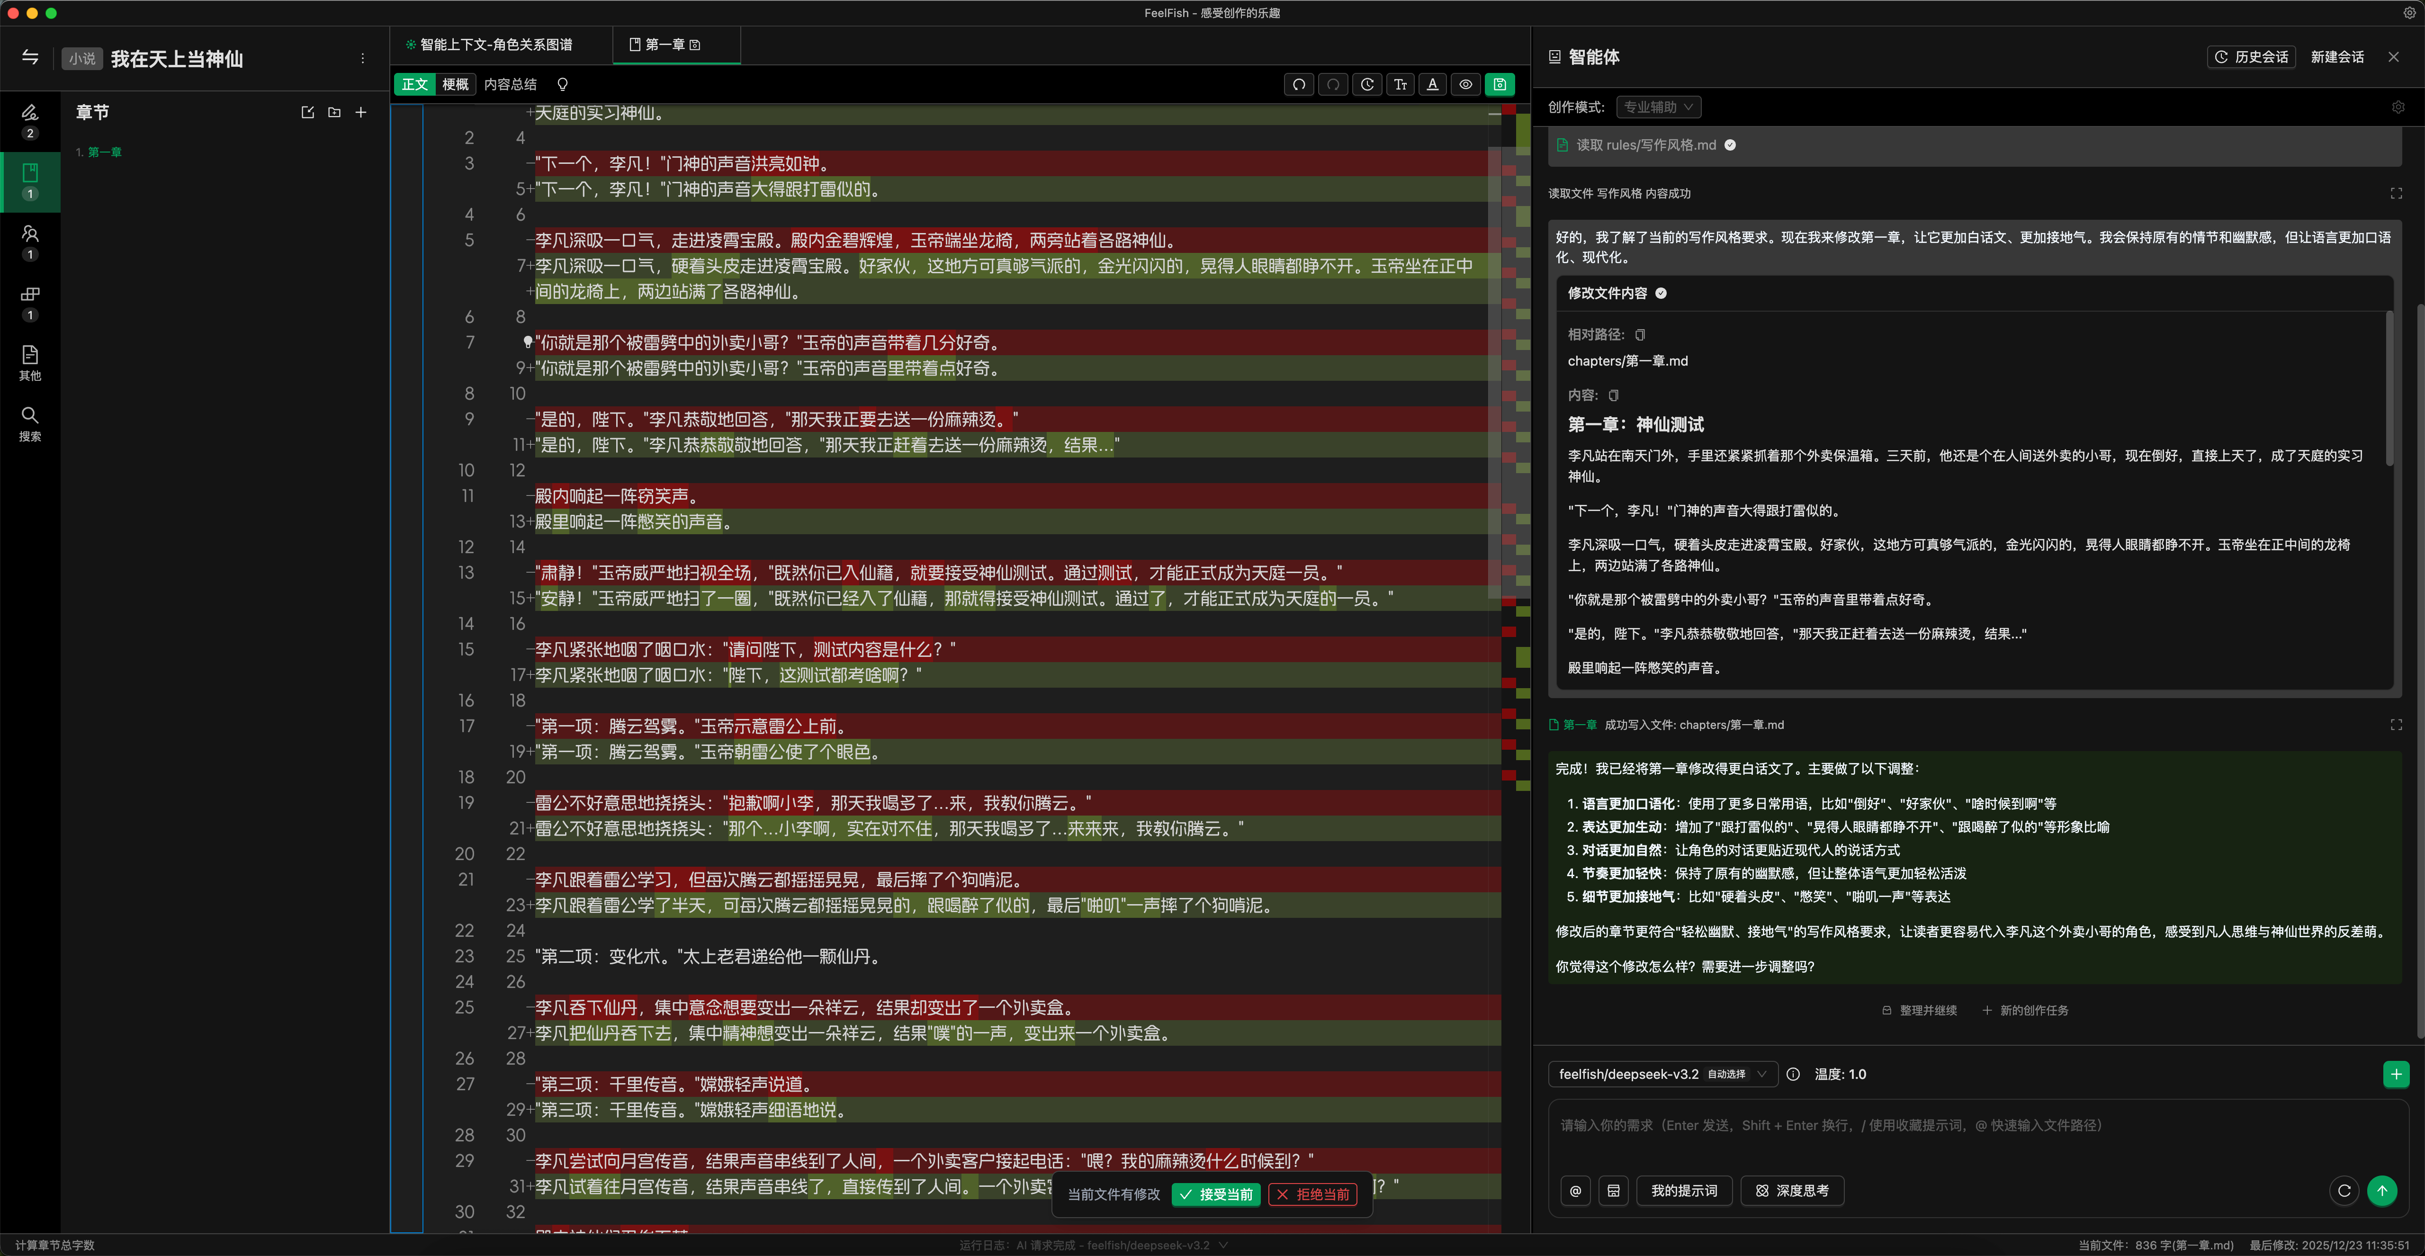Toggle the eye preview icon
This screenshot has width=2425, height=1256.
(1466, 85)
